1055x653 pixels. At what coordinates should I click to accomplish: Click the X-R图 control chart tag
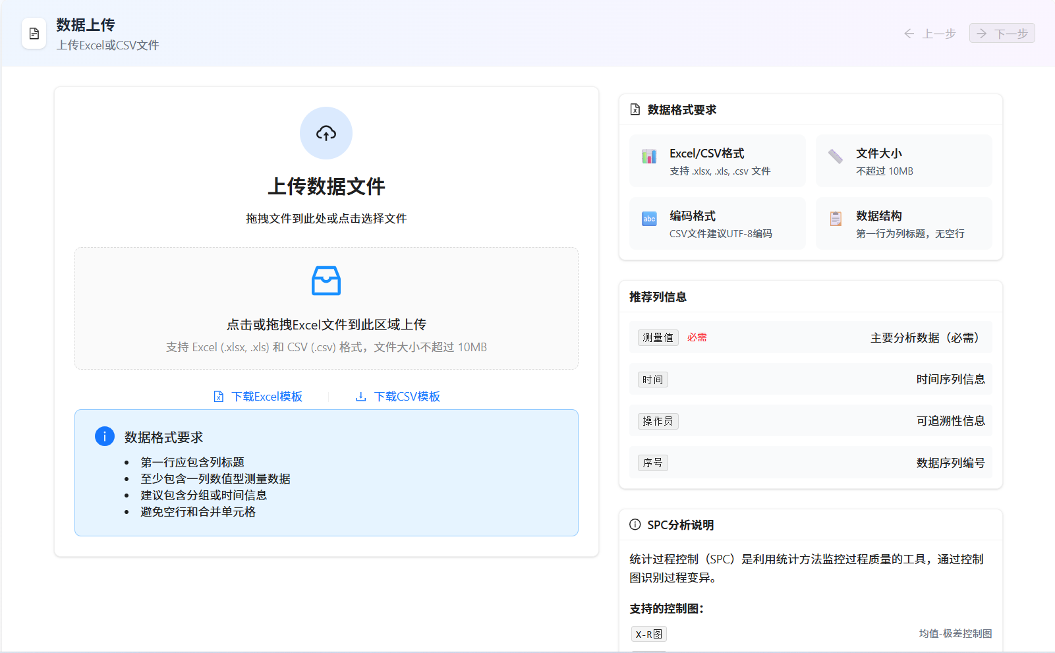point(648,634)
